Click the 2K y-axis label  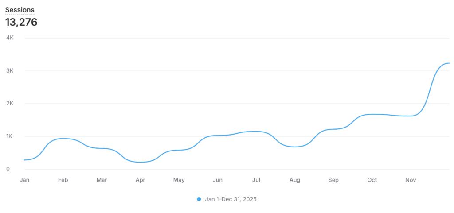(10, 104)
